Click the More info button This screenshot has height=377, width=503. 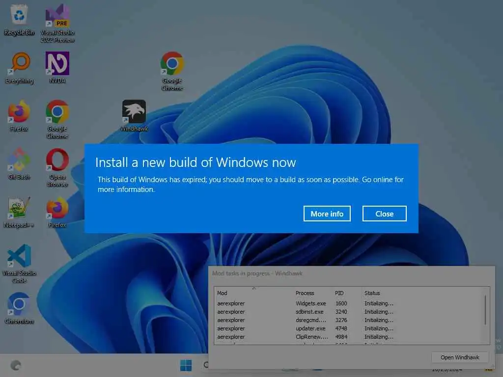coord(327,214)
